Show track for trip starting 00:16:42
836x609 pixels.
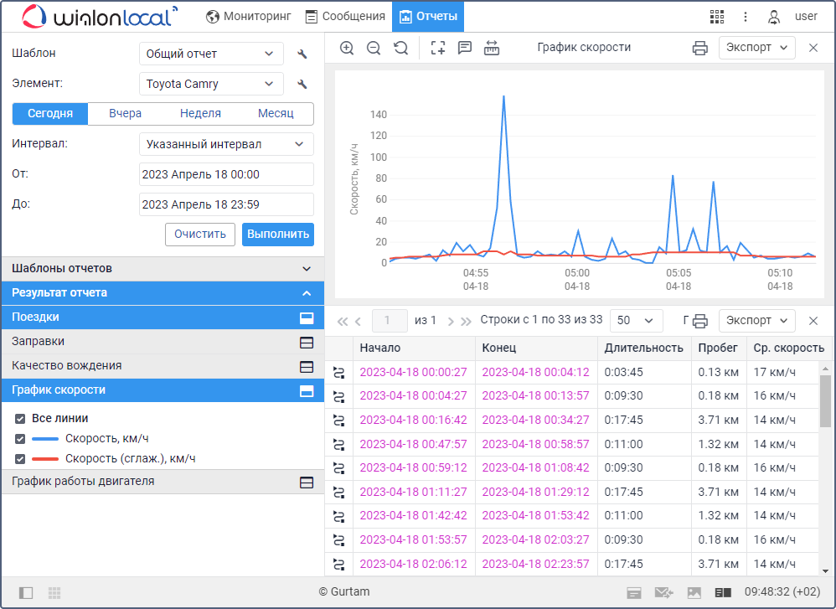pos(338,421)
